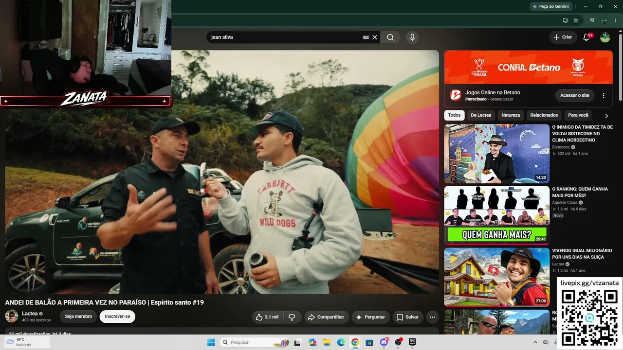Show more filter chips with the right arrow
The image size is (623, 350).
[606, 116]
